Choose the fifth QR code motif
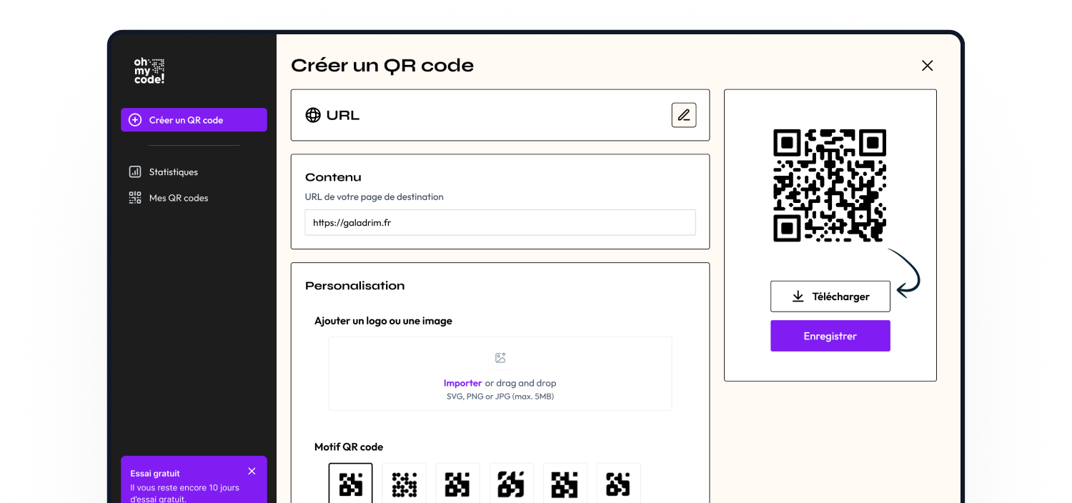Viewport: 1072px width, 503px height. pos(565,484)
